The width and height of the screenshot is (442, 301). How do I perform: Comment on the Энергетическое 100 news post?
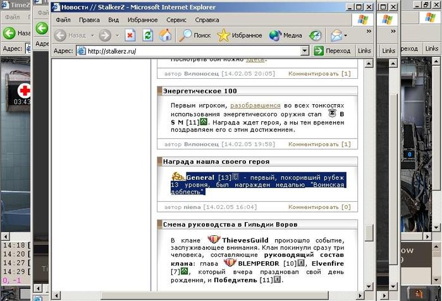tap(319, 145)
